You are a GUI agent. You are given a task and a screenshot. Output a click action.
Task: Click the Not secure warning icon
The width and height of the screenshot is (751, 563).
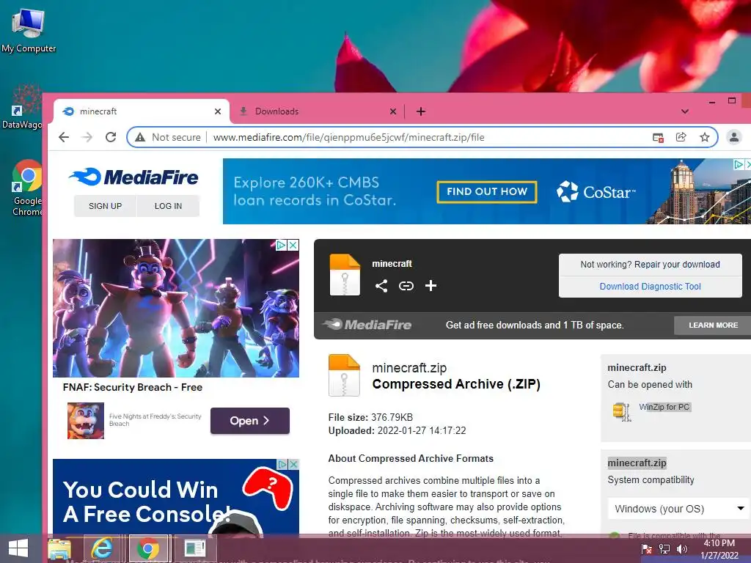140,137
